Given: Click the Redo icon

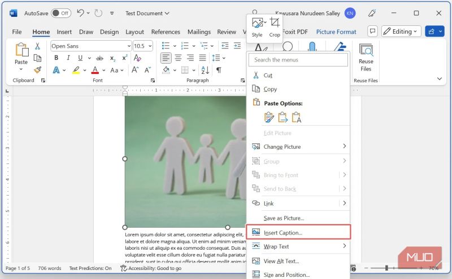Looking at the screenshot, I should (x=98, y=13).
